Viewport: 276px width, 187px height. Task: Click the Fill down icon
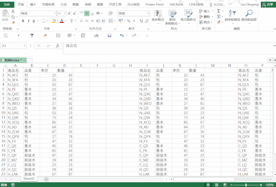[x=219, y=17]
